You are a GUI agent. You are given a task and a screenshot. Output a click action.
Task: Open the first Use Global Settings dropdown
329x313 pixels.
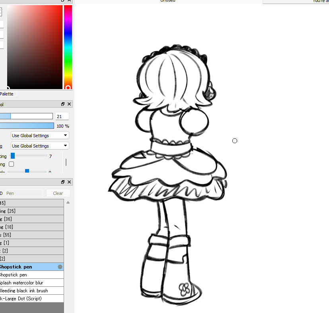coord(40,136)
